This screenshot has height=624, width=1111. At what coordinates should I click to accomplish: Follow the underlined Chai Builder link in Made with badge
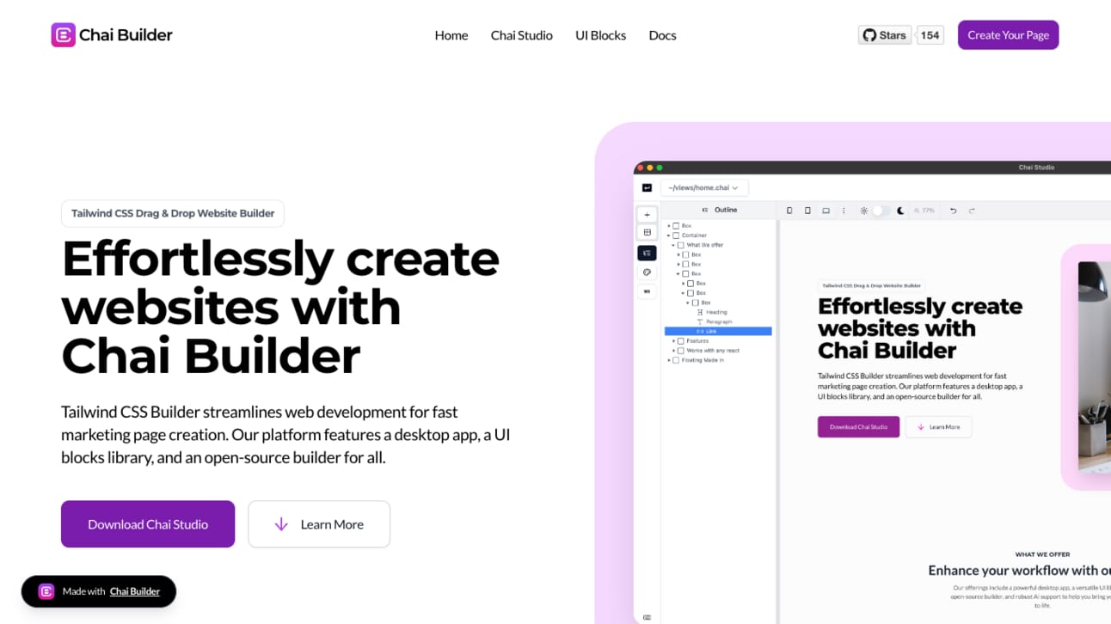tap(135, 591)
